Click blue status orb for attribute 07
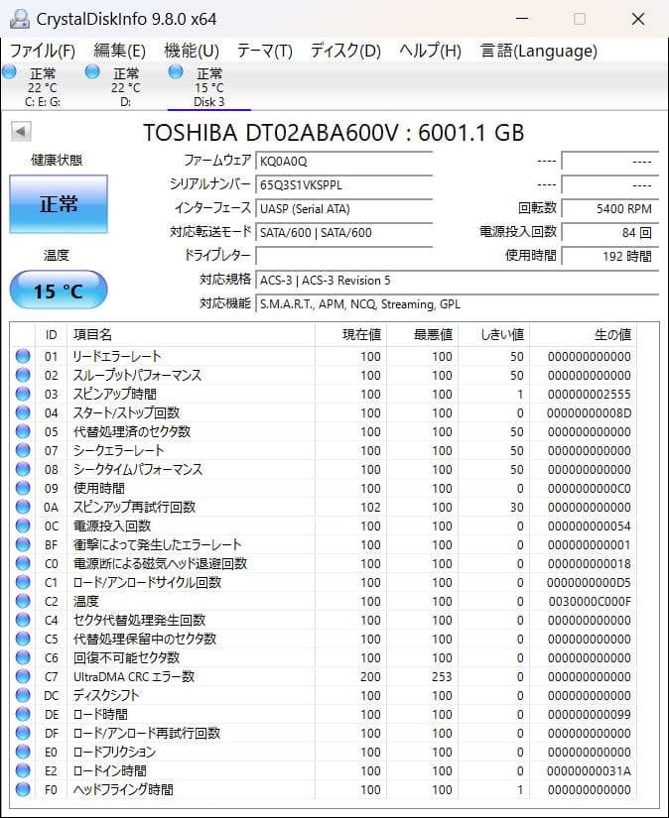This screenshot has height=818, width=669. click(23, 450)
